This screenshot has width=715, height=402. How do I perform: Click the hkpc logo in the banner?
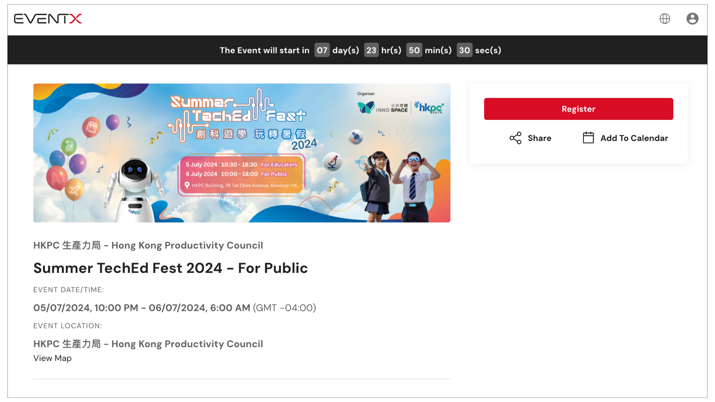click(x=429, y=107)
